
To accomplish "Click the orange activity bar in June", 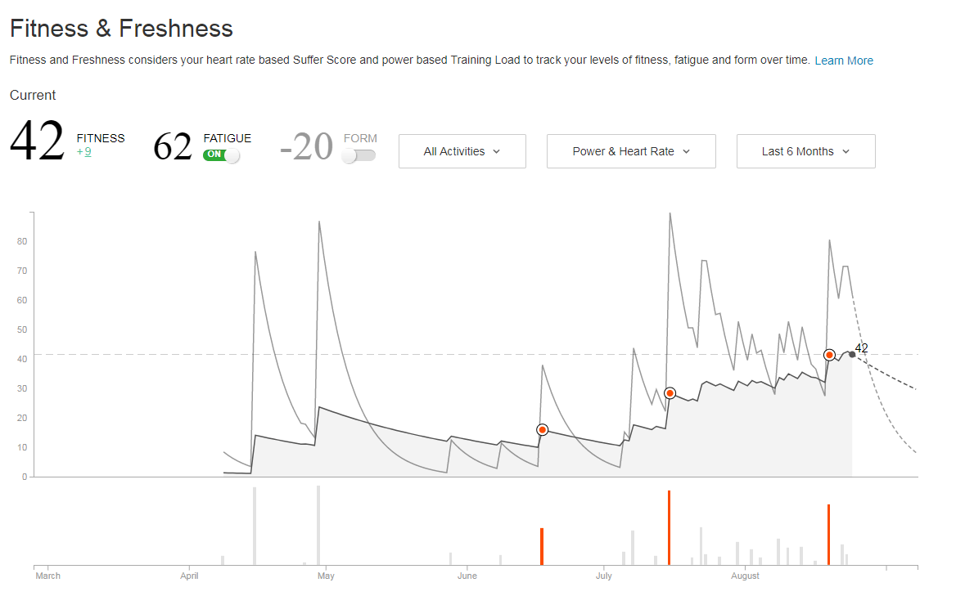I will pos(542,546).
